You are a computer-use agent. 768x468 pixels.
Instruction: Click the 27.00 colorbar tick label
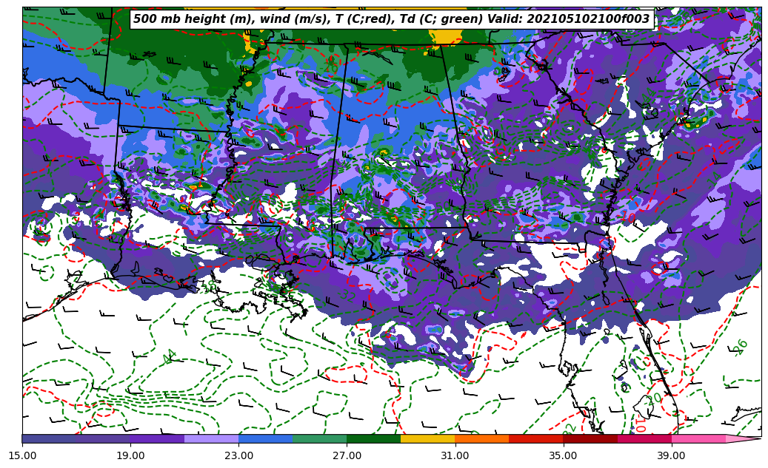point(347,455)
